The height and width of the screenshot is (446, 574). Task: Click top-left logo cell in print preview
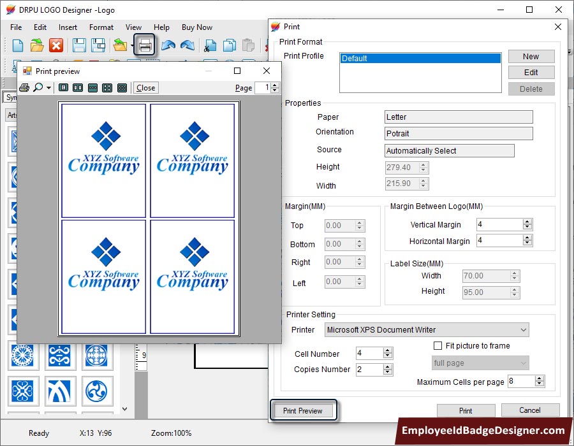103,161
